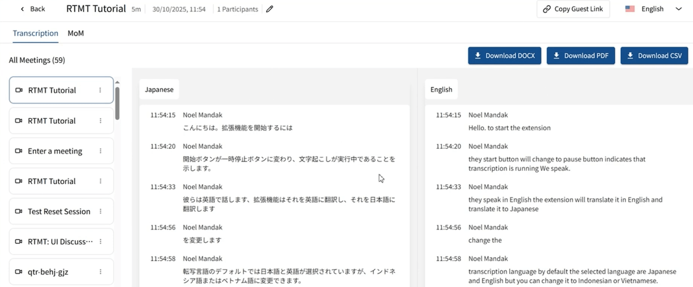Click camera icon beside Test Reset Session
The image size is (693, 287).
[x=18, y=211]
